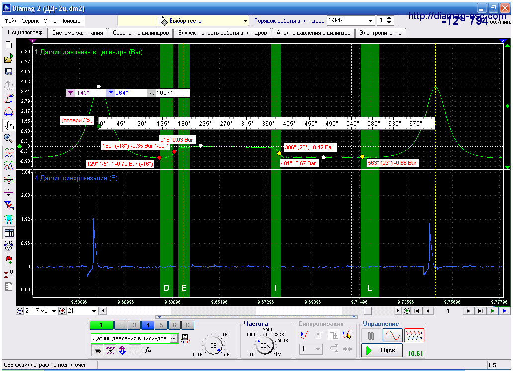This screenshot has width=513, height=371.
Task: Open the 211.7 мс time scale dropdown
Action: (x=54, y=311)
